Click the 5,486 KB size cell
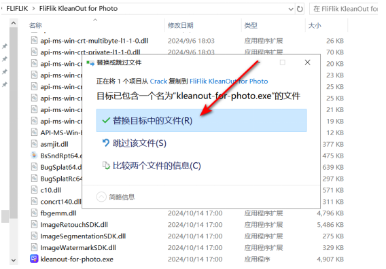Screen dimensions: 386x269 [330, 224]
